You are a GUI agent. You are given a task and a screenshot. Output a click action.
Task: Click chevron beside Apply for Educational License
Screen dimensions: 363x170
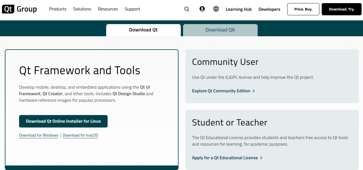coord(261,158)
